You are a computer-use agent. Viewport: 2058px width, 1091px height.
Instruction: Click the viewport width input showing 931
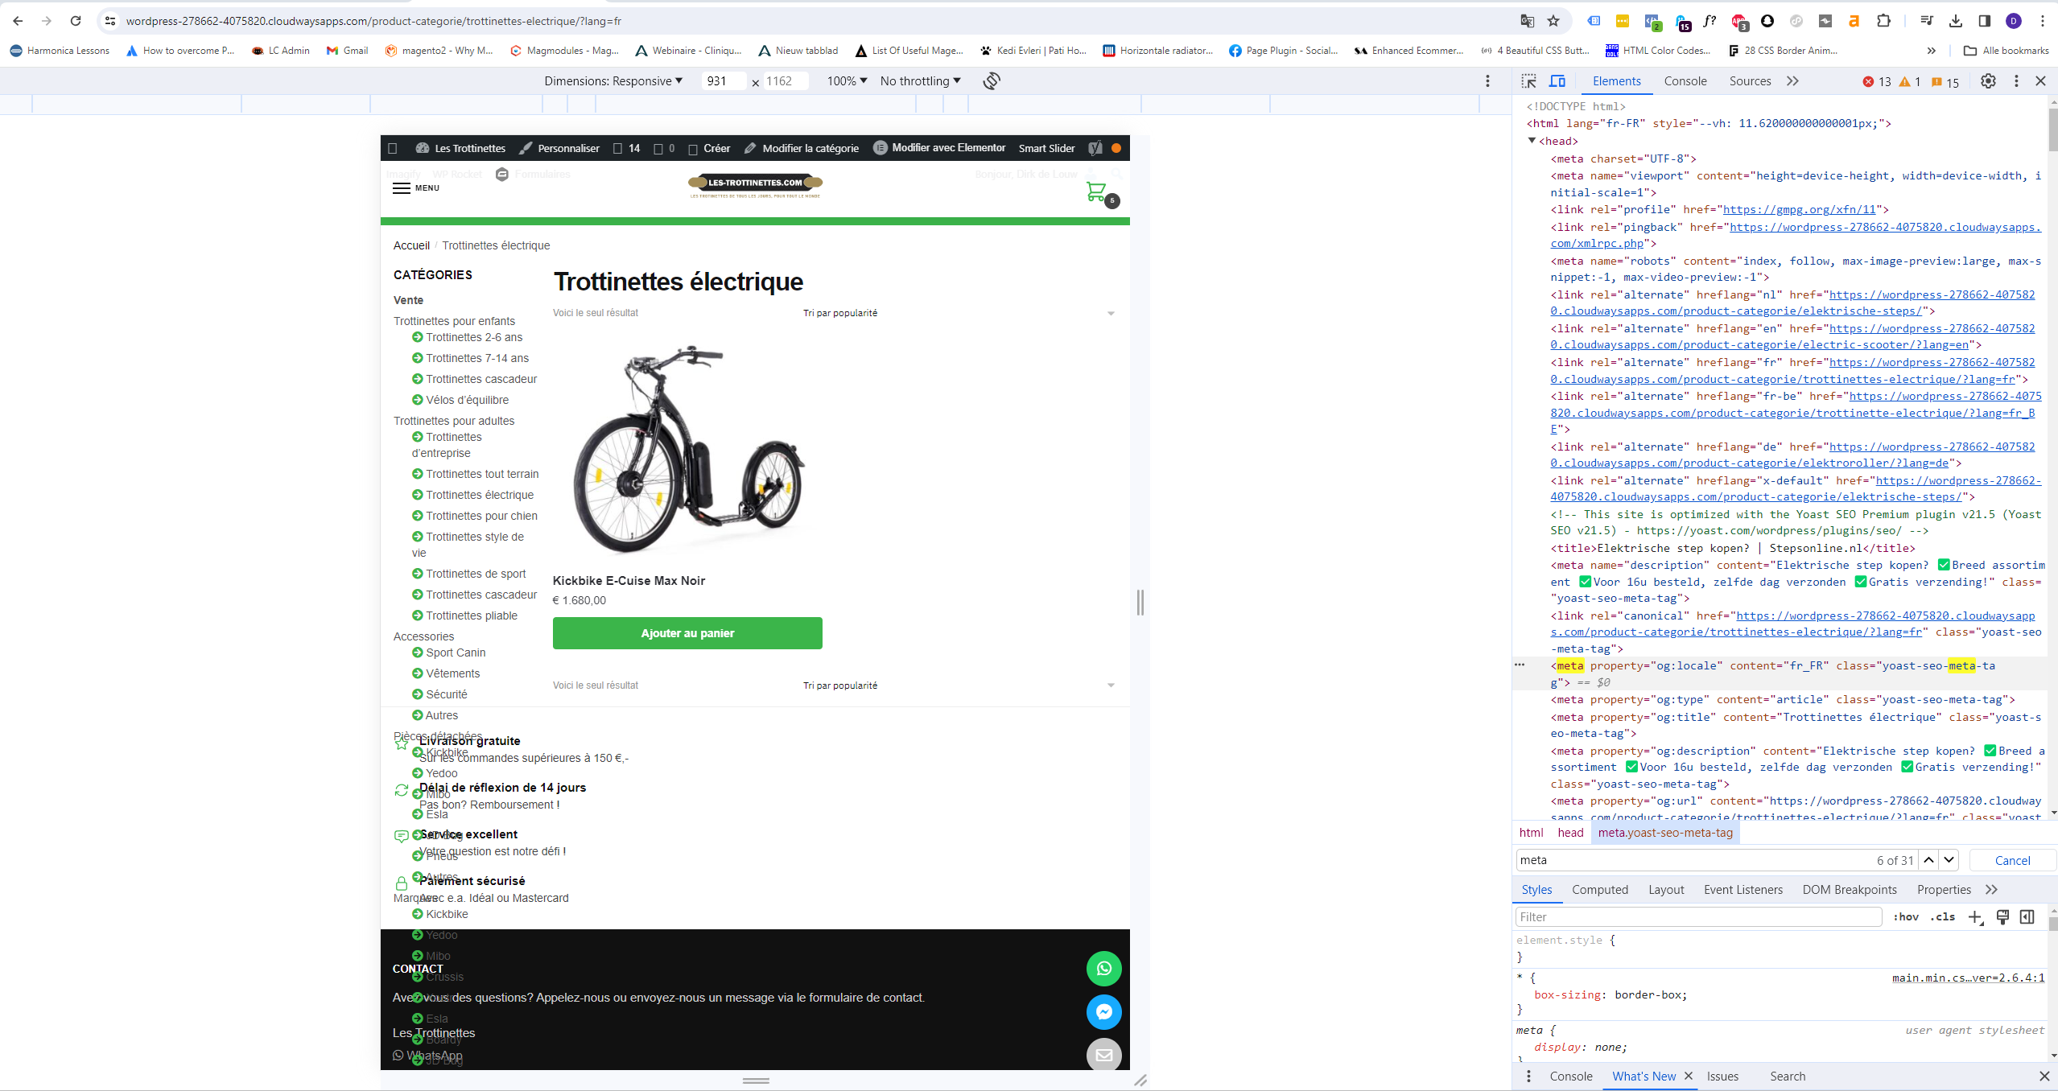click(722, 81)
